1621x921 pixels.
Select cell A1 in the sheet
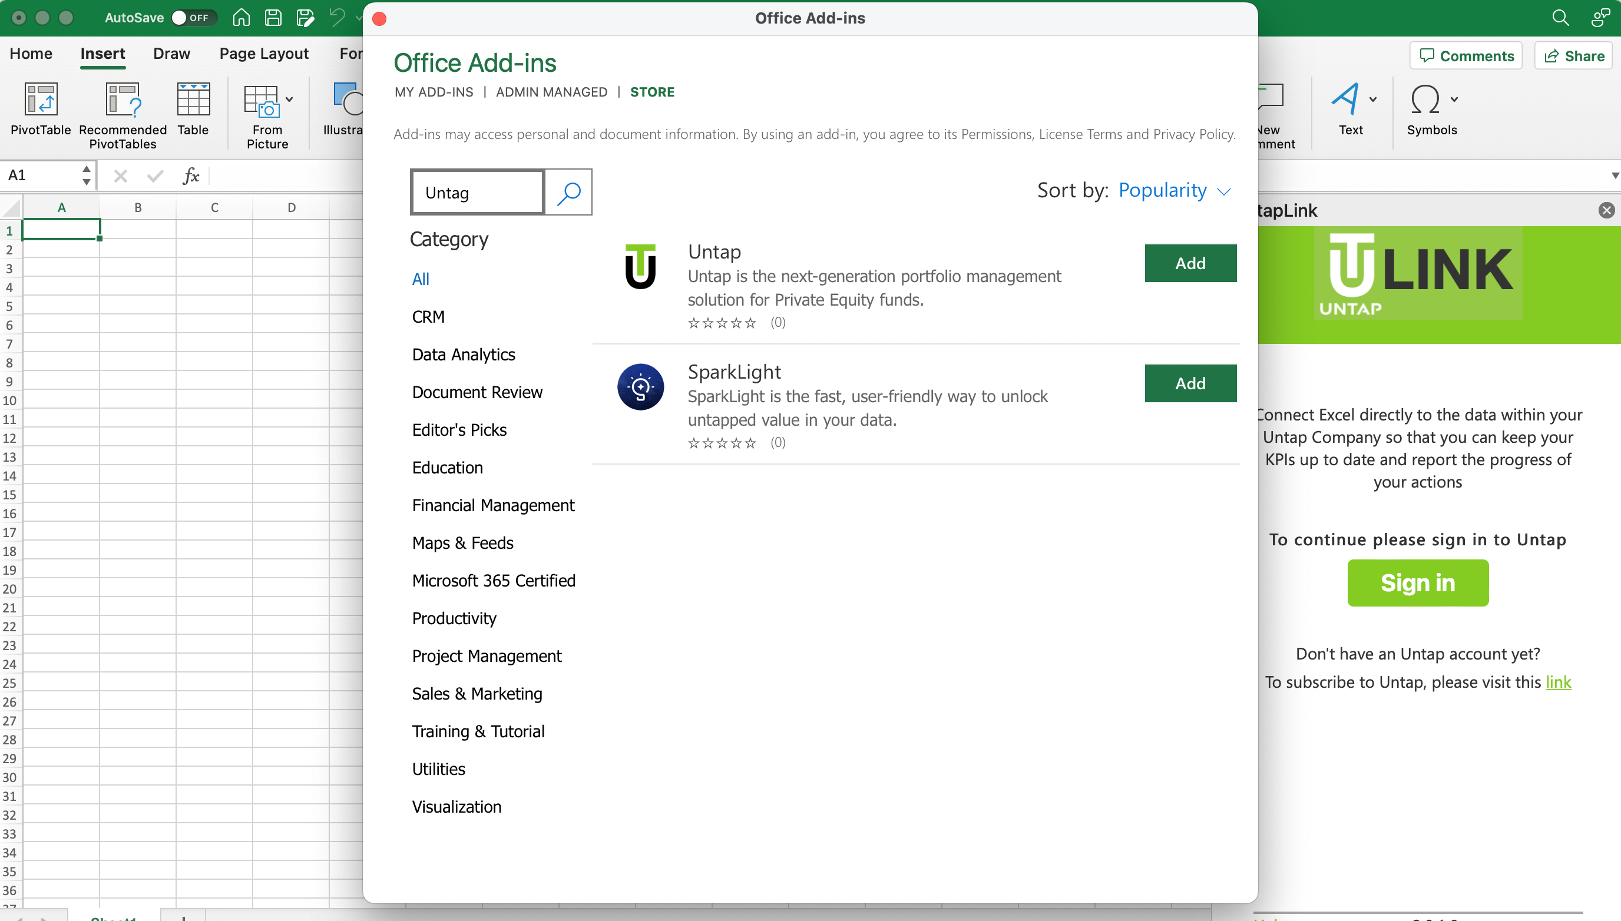pos(61,229)
